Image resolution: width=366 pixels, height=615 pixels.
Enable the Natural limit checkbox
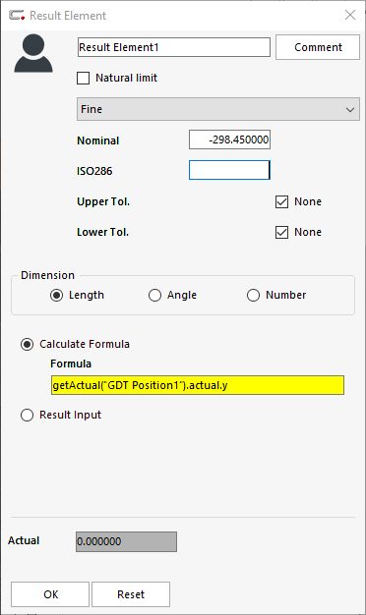pos(84,78)
